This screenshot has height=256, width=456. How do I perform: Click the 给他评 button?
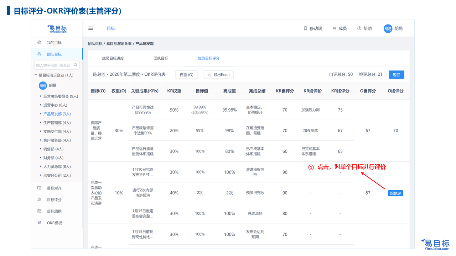coord(395,193)
